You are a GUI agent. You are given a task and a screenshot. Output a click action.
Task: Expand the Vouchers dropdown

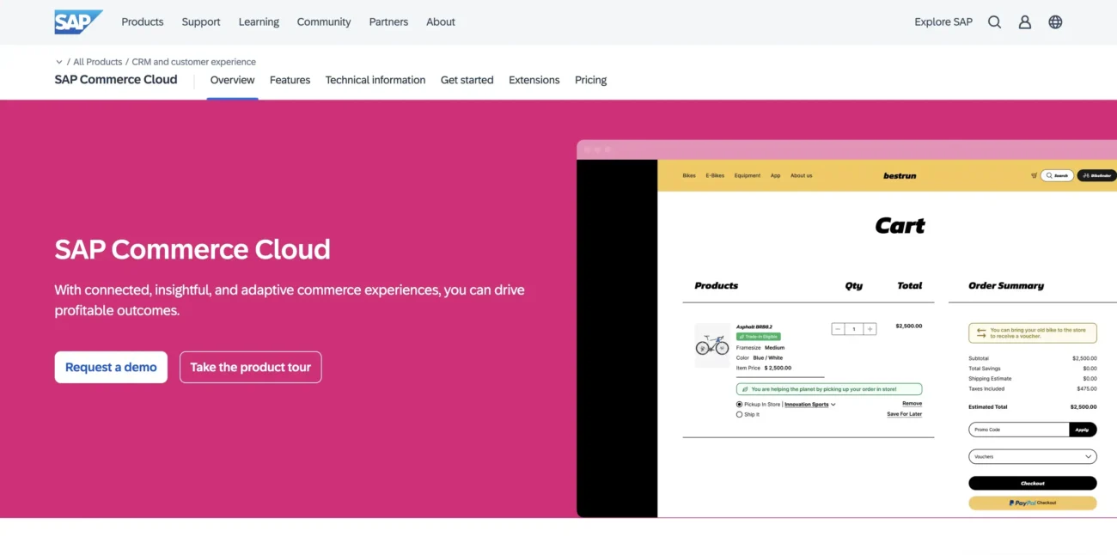click(1032, 456)
